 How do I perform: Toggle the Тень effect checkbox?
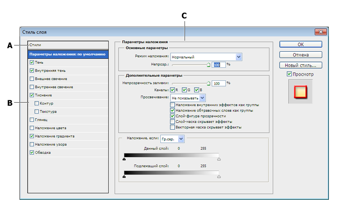[x=32, y=62]
